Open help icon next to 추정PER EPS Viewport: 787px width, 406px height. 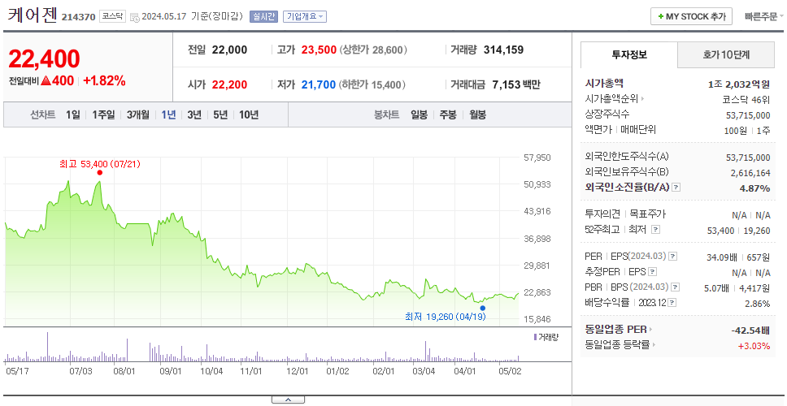point(652,272)
